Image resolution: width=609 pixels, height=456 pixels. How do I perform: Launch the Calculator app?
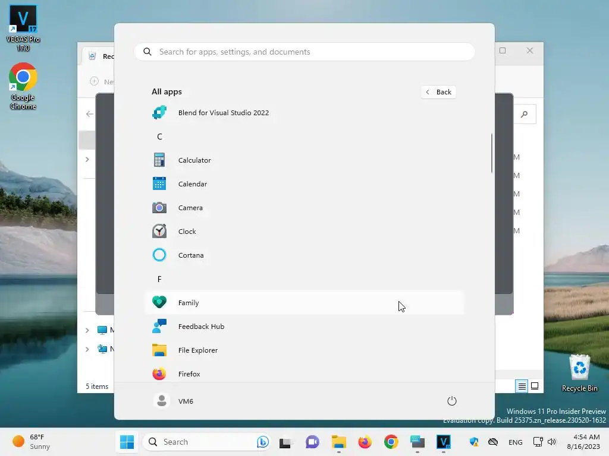click(304, 160)
